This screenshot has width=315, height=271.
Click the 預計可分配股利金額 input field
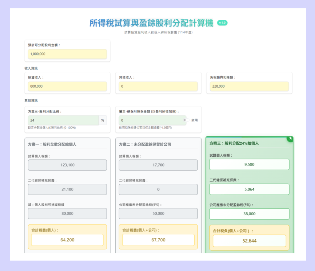pyautogui.click(x=67, y=54)
